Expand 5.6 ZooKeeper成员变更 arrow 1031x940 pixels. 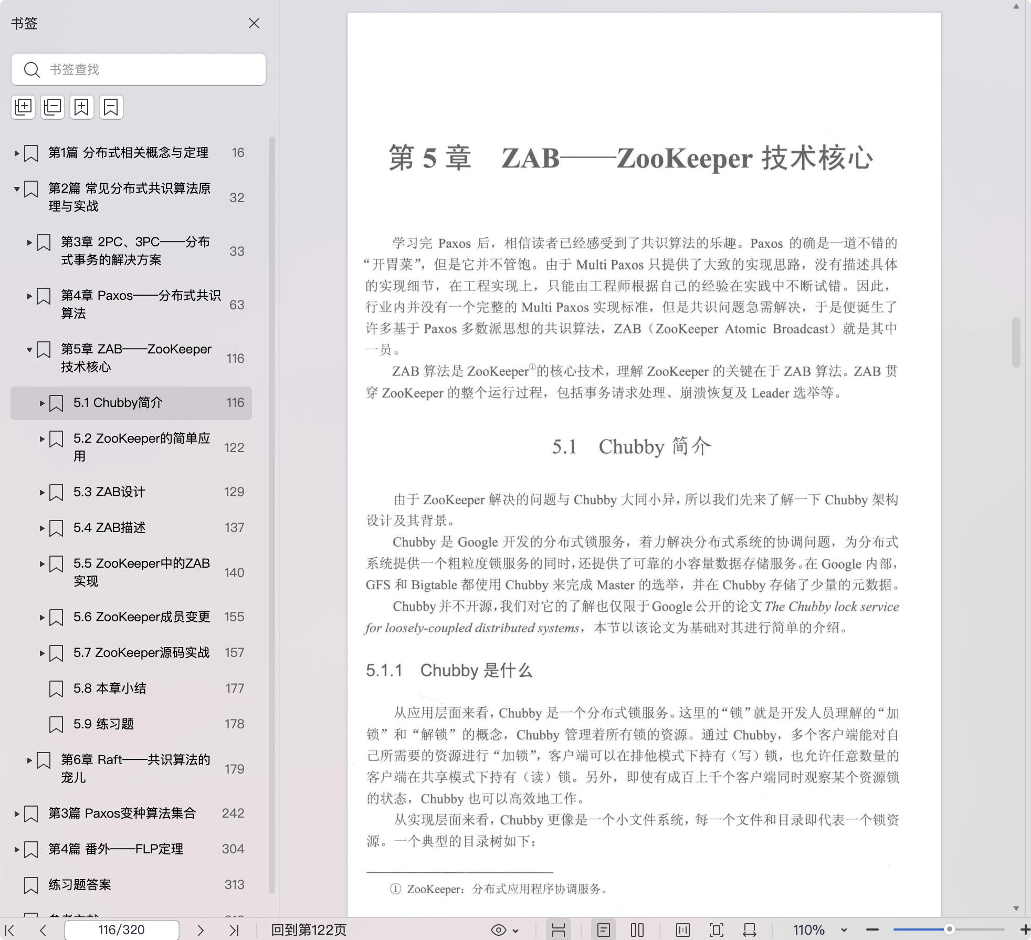click(x=42, y=618)
